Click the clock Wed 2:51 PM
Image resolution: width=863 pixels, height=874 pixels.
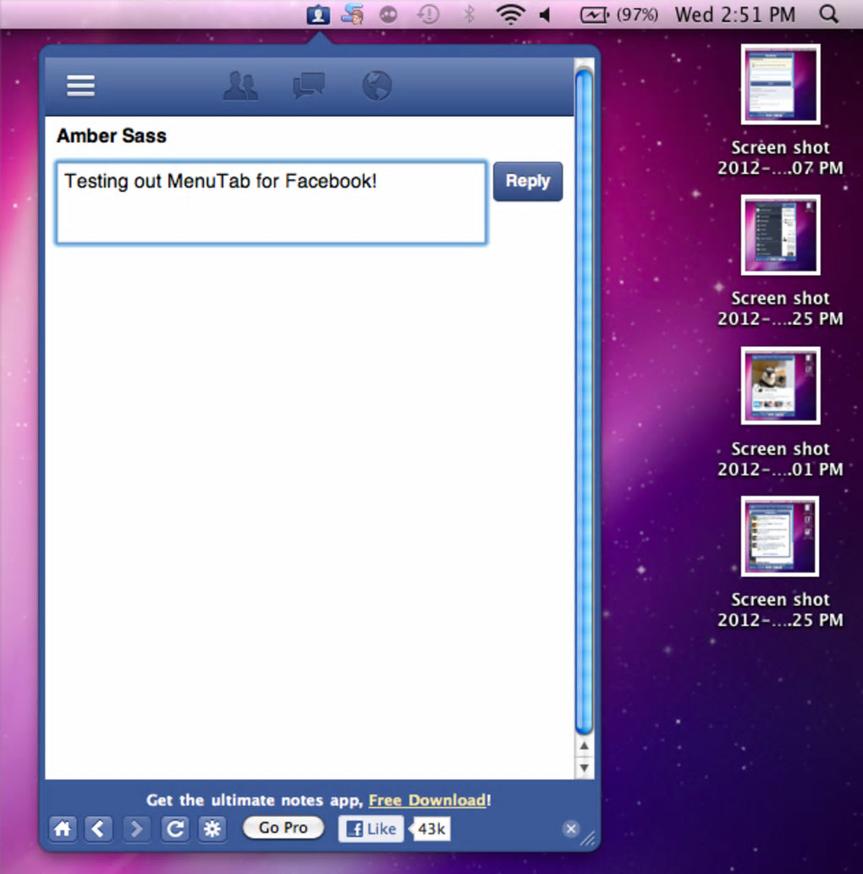(x=734, y=14)
